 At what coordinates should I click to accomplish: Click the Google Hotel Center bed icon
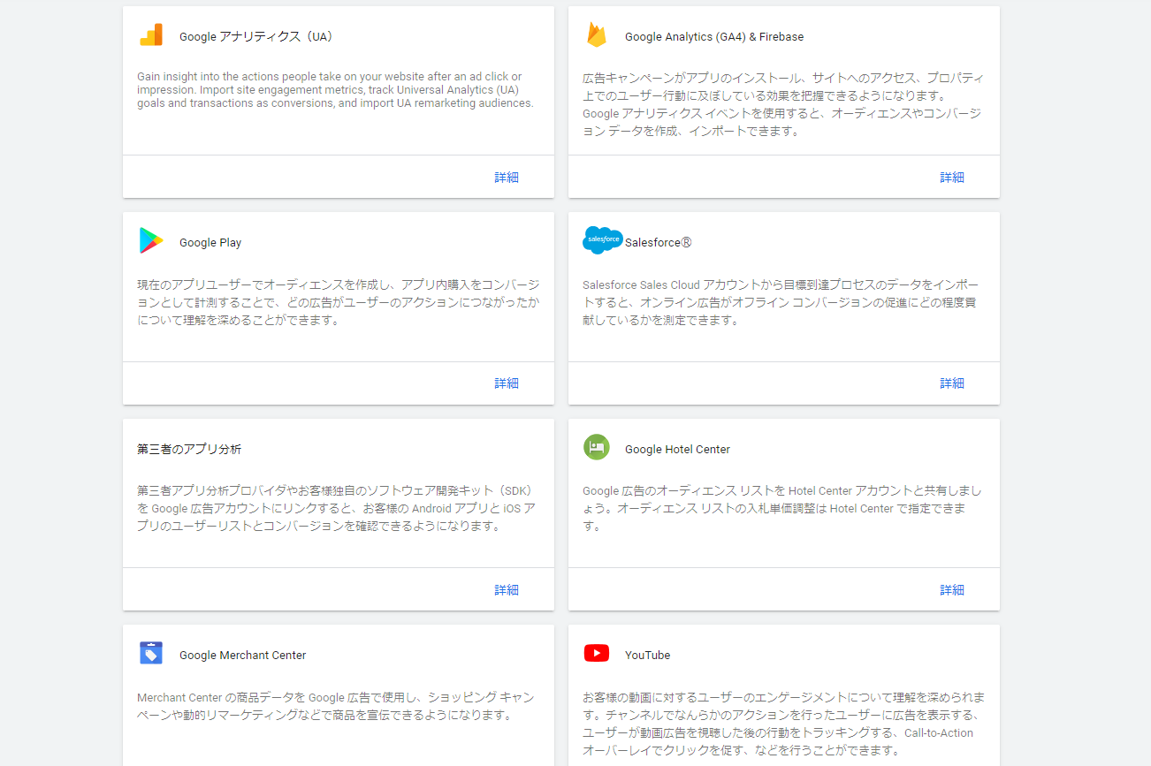click(x=597, y=447)
